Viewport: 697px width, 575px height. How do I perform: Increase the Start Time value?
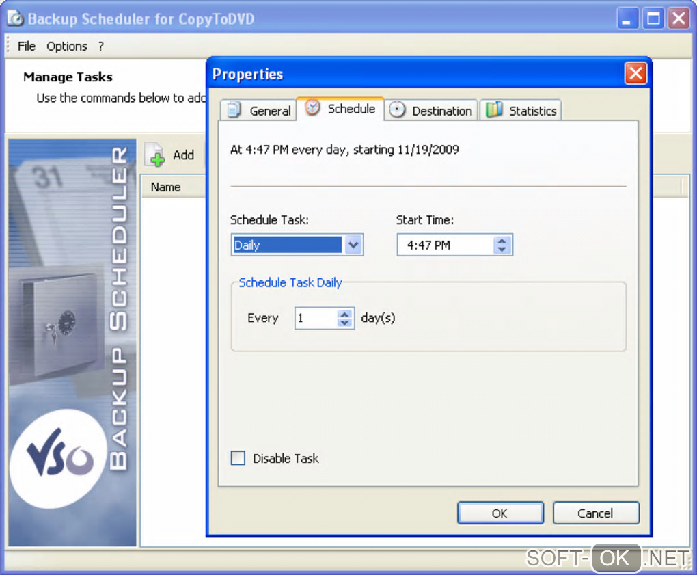click(x=502, y=241)
